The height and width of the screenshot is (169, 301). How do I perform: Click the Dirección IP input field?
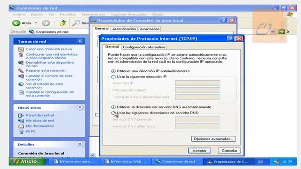click(x=198, y=83)
